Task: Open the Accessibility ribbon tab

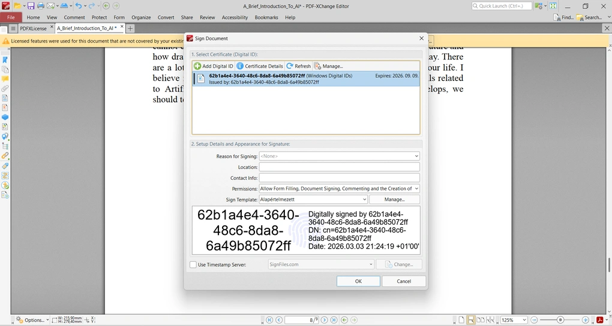Action: tap(235, 17)
